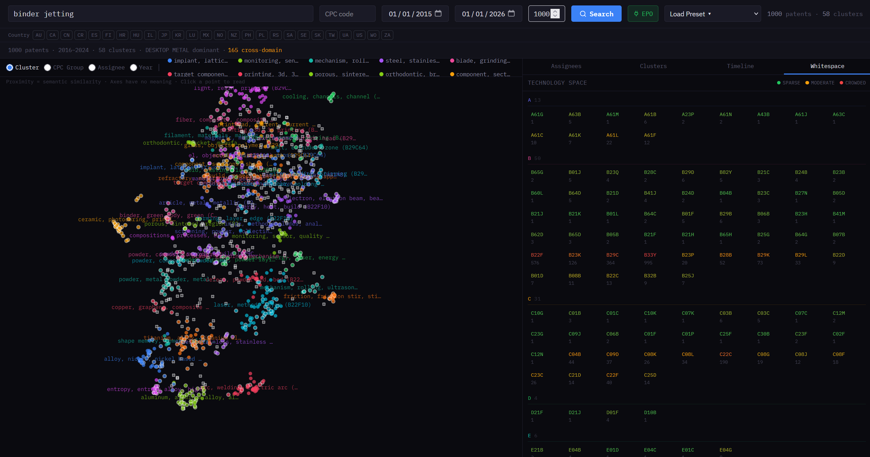The height and width of the screenshot is (457, 870).
Task: Toggle the TW country filter
Action: pos(331,35)
